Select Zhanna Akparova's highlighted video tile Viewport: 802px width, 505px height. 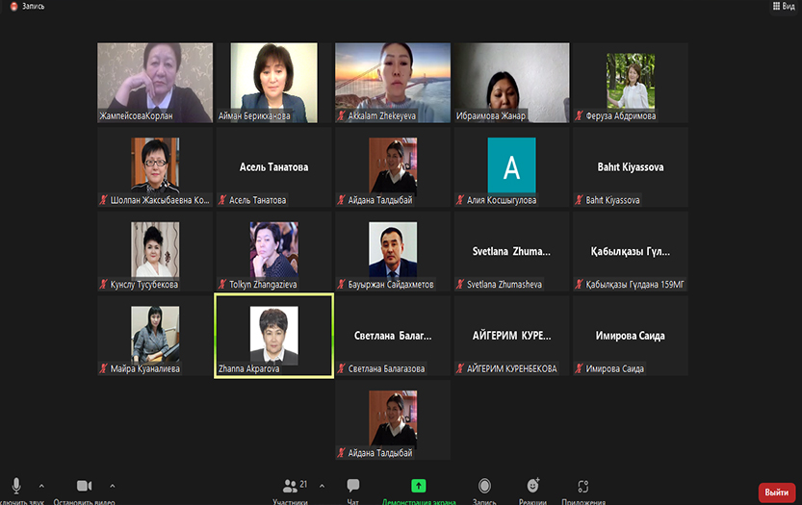[x=273, y=336]
